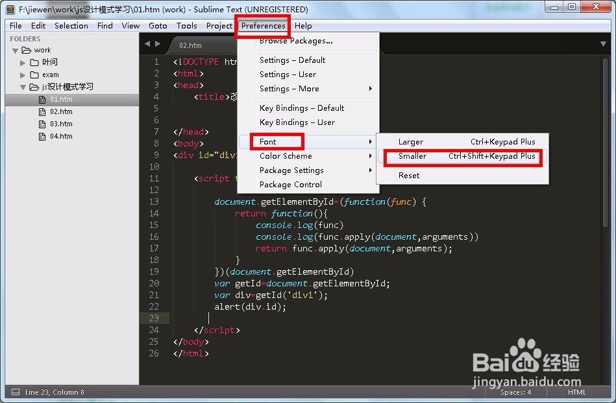Click the HTML syntax selector in the status bar

pyautogui.click(x=576, y=392)
